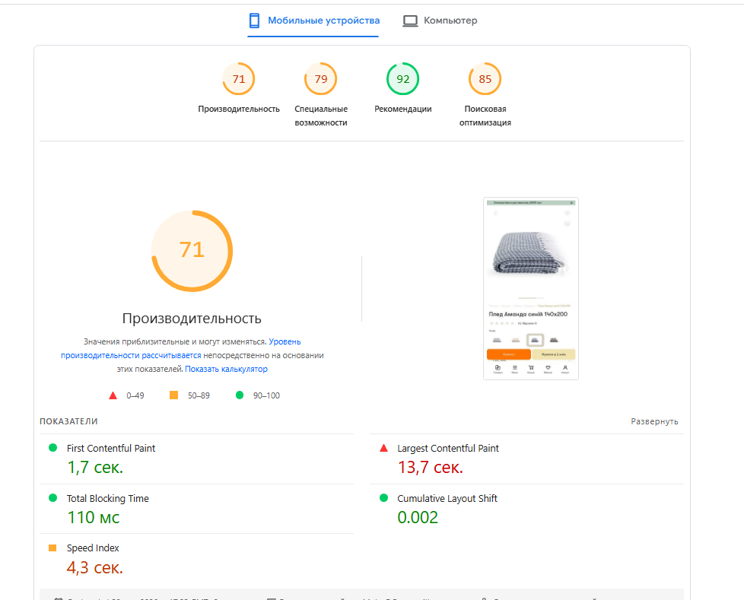Click the 4,3 сек. value
The width and height of the screenshot is (744, 600).
95,568
